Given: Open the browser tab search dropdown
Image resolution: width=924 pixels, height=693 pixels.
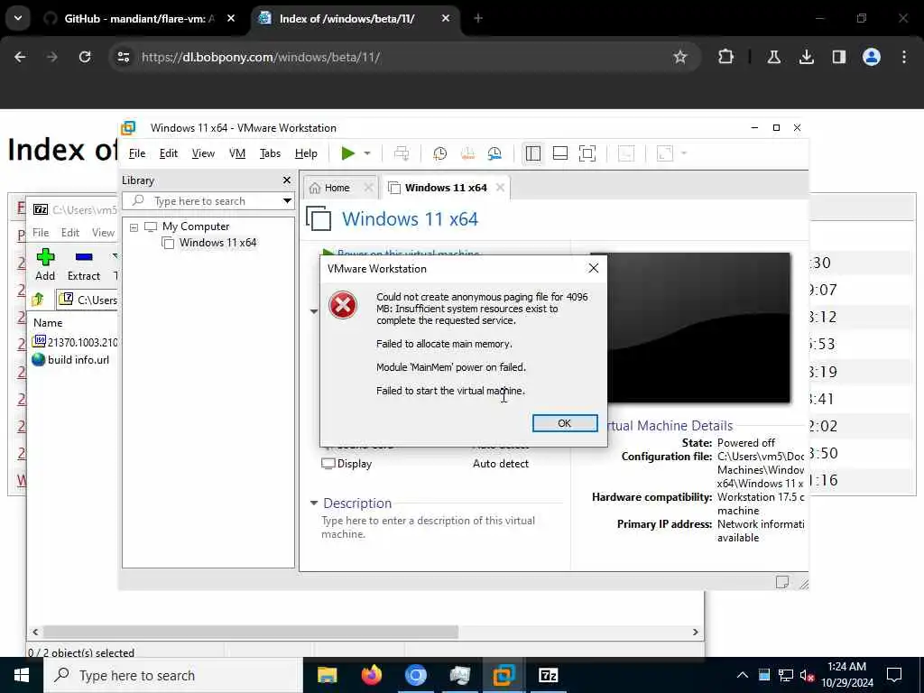Looking at the screenshot, I should tap(18, 18).
